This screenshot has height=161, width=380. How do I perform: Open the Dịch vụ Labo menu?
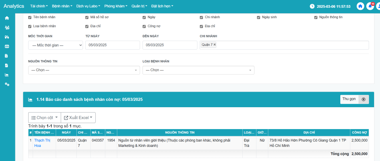pyautogui.click(x=88, y=6)
